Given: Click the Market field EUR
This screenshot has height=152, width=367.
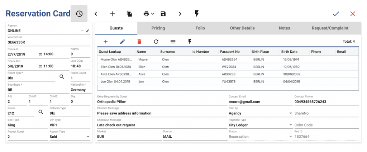Looking at the screenshot, I should pyautogui.click(x=129, y=135).
